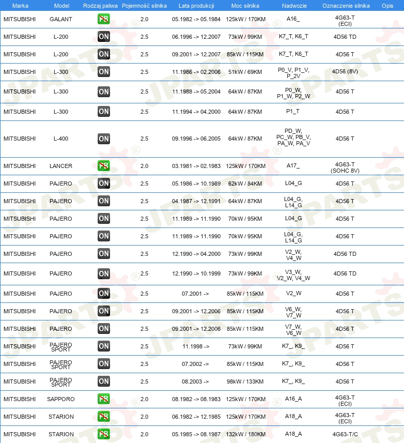Click the 05.1985 -> 08.1987 production dates
The width and height of the screenshot is (404, 443).
(x=196, y=434)
